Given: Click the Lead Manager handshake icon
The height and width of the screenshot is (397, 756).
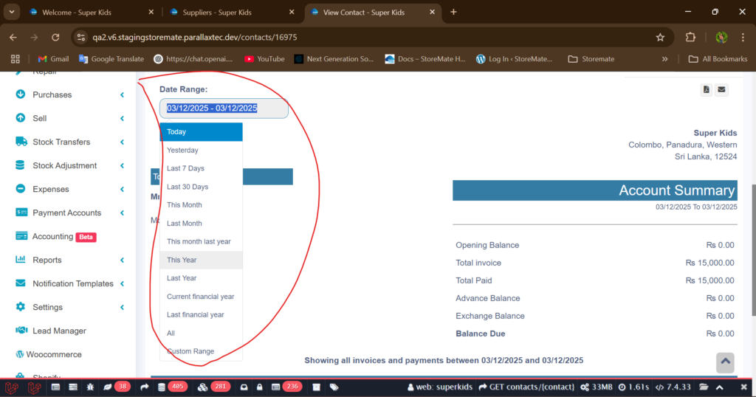Looking at the screenshot, I should coord(21,331).
